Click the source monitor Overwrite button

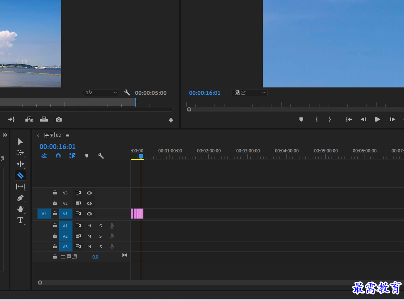click(44, 119)
